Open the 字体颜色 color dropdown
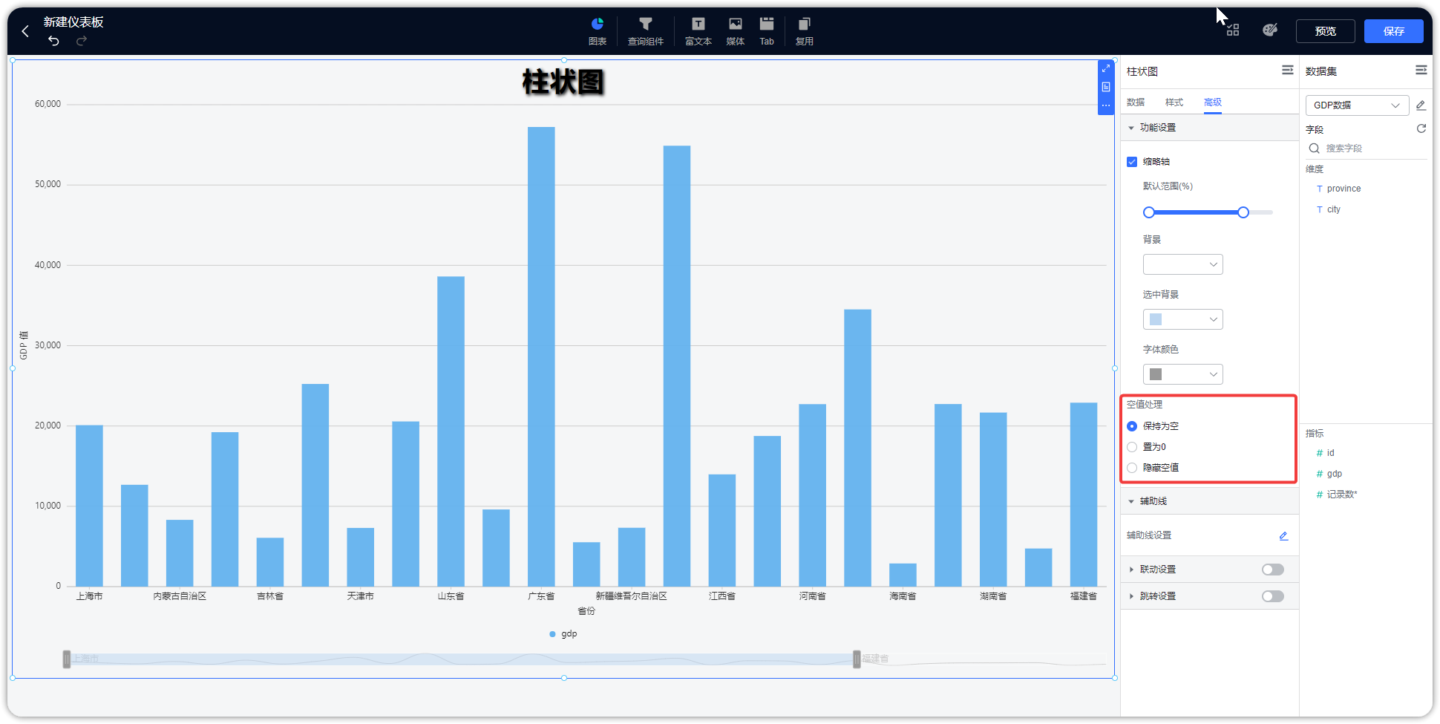This screenshot has width=1440, height=724. (x=1183, y=374)
